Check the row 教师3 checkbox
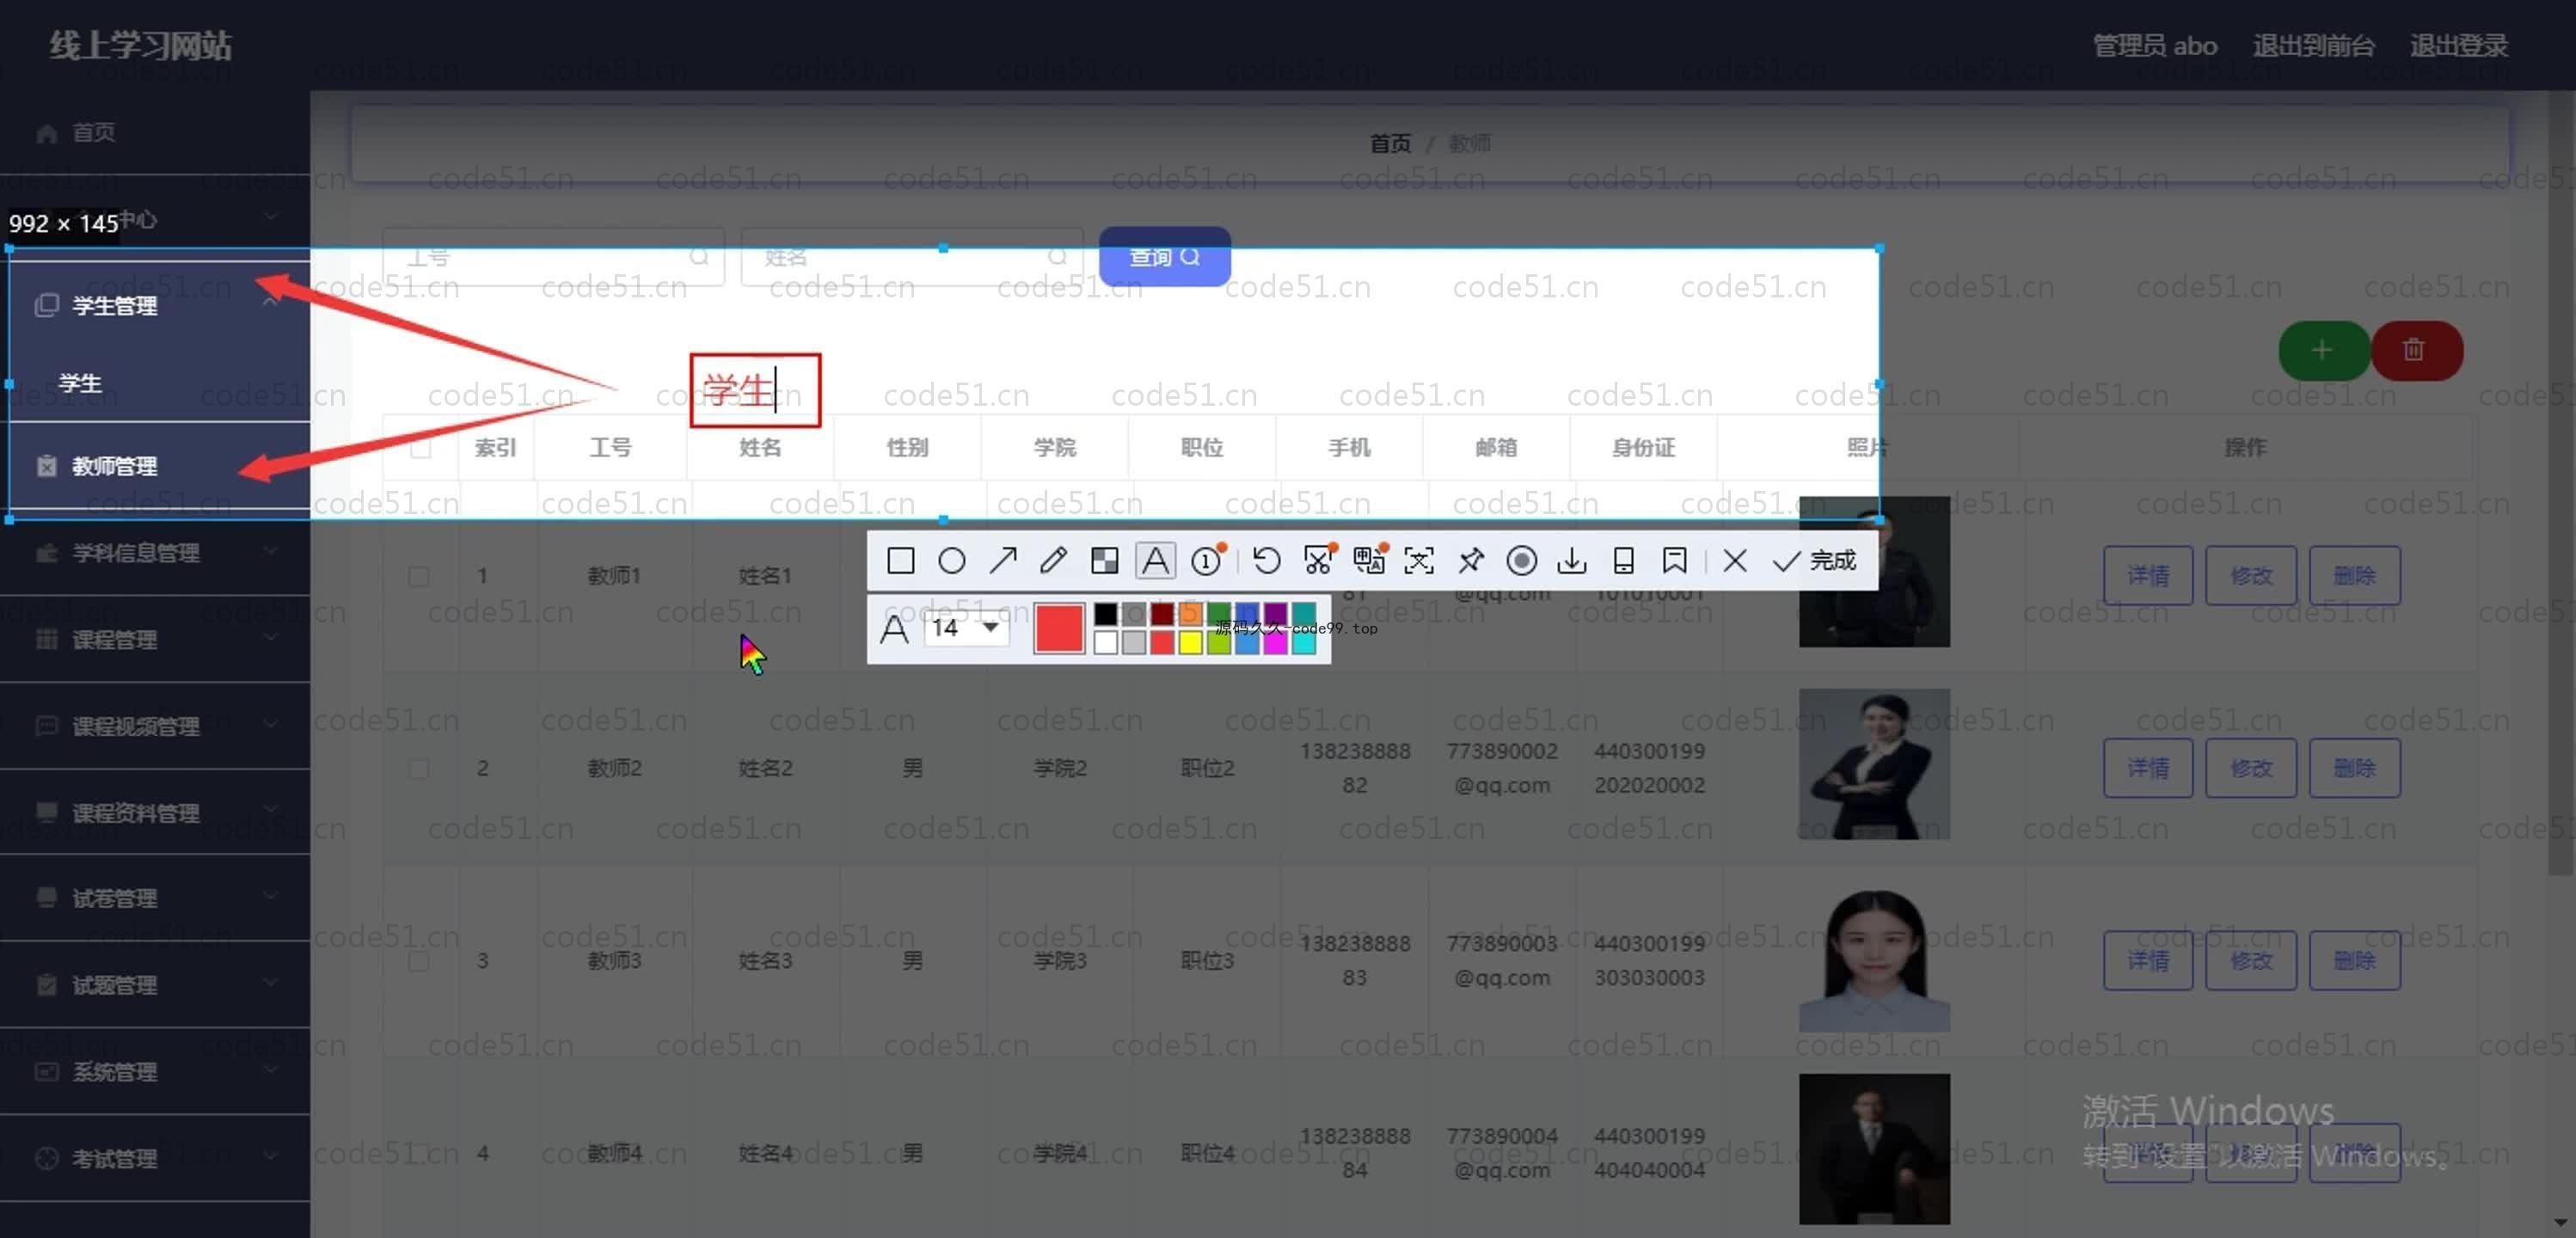Image resolution: width=2576 pixels, height=1238 pixels. click(419, 961)
